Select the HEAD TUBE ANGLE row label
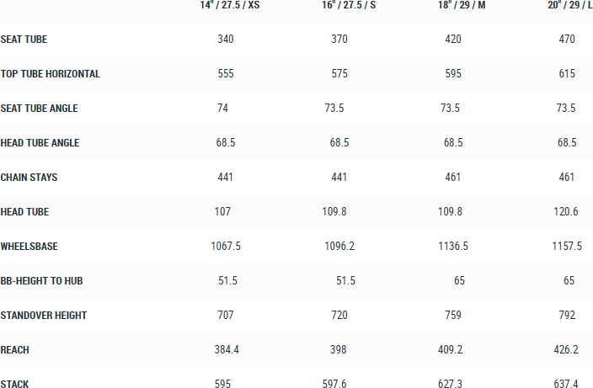Viewport: 593px width, 388px height. (x=40, y=143)
